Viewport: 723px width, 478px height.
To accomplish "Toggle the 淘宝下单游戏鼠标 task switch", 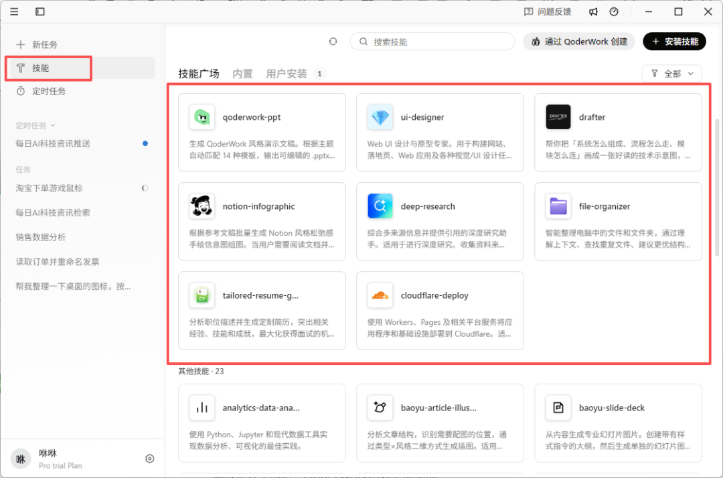I will 145,188.
